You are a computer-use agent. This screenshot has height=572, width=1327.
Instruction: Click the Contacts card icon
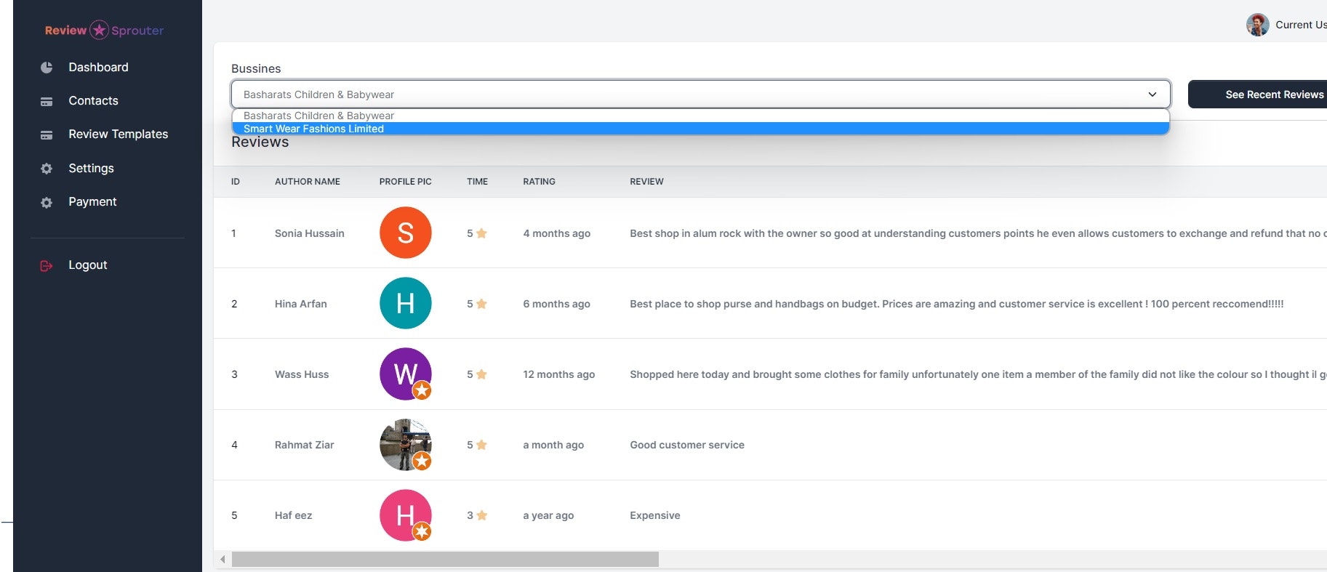tap(47, 102)
